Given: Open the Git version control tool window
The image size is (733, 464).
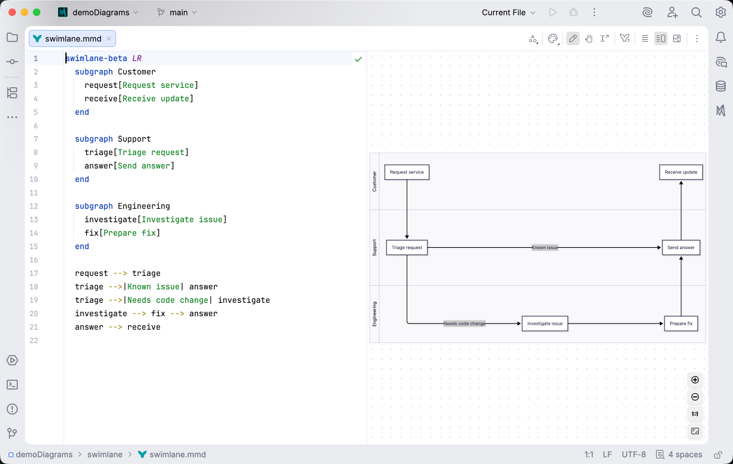Looking at the screenshot, I should tap(12, 433).
